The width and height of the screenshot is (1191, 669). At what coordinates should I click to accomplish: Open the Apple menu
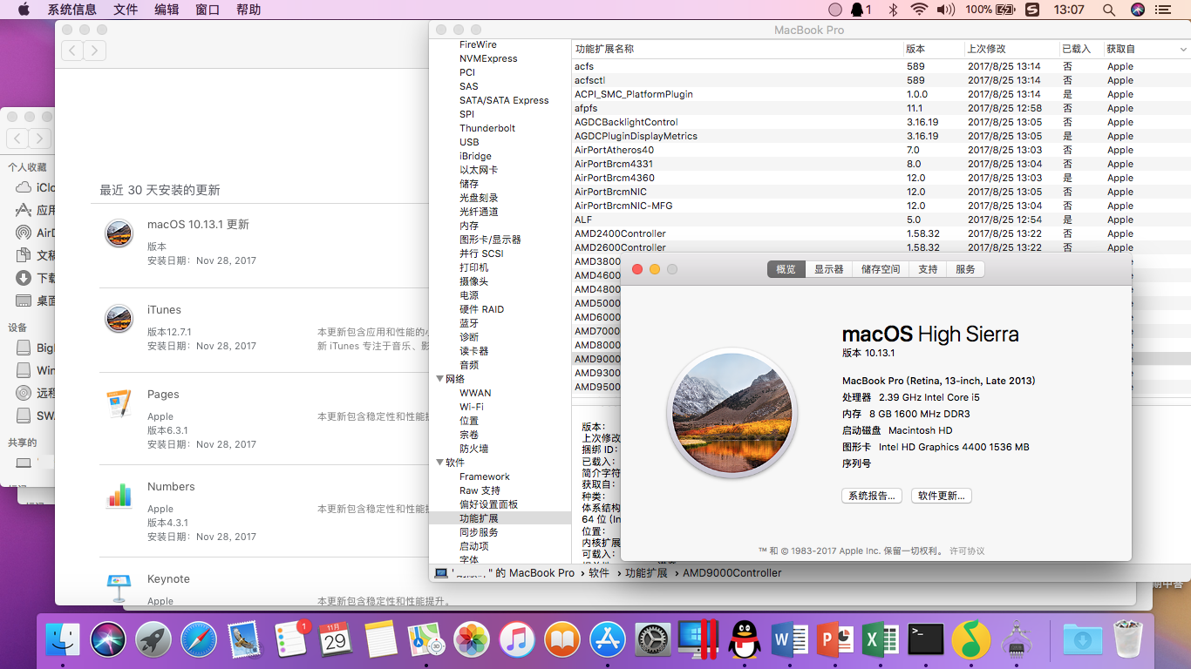24,10
